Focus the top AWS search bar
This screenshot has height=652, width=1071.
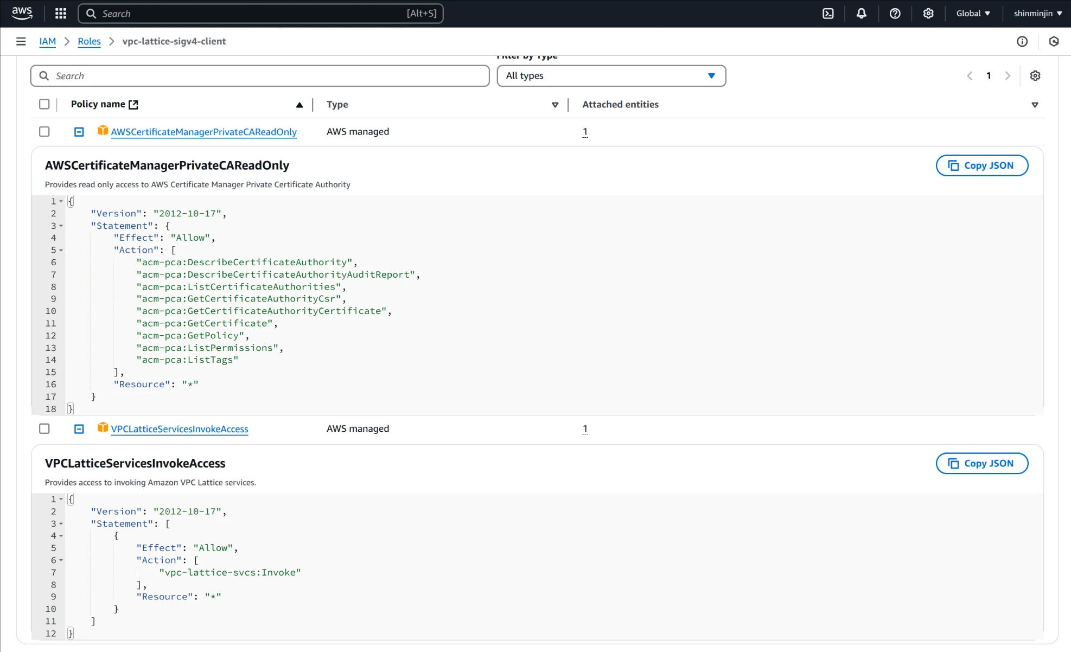(x=260, y=14)
